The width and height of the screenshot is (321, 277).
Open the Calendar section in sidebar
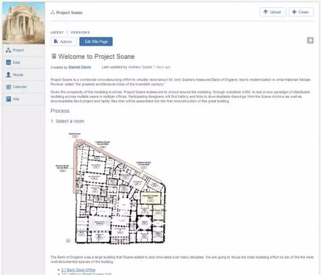[19, 87]
